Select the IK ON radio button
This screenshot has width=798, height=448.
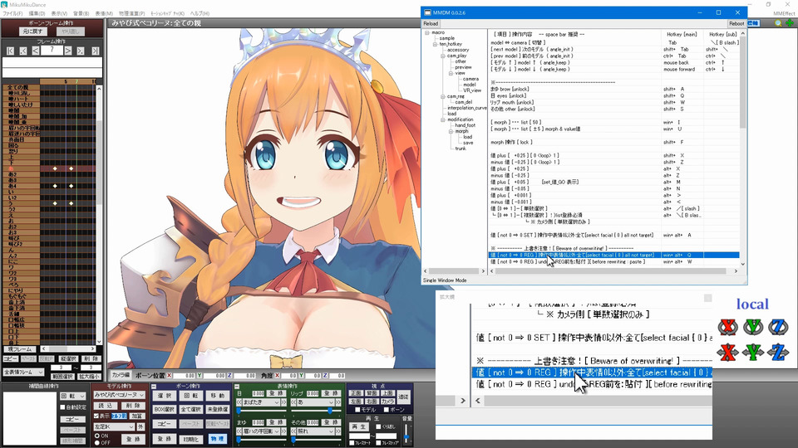click(x=97, y=436)
